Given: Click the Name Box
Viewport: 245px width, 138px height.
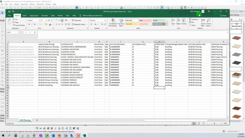Looking at the screenshot, I should click(13, 32).
